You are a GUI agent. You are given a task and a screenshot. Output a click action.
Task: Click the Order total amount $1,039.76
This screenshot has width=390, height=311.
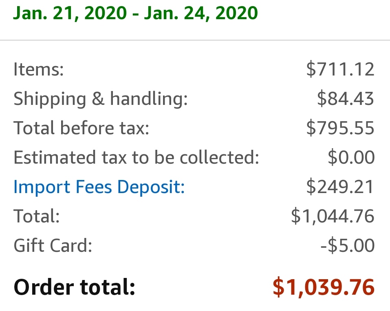tap(324, 287)
